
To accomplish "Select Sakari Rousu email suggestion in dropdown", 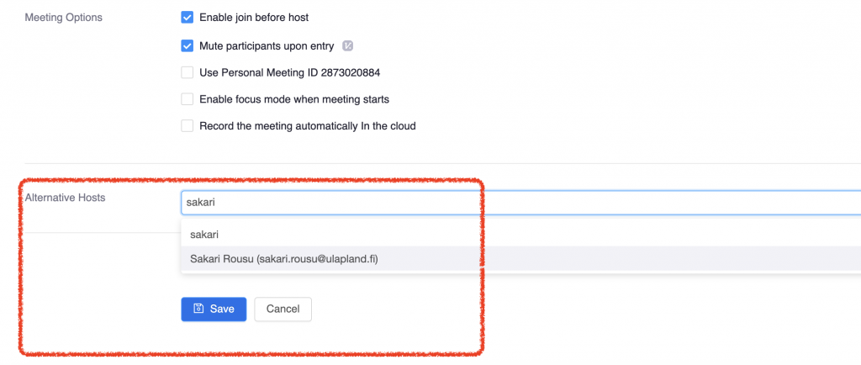I will (520, 259).
